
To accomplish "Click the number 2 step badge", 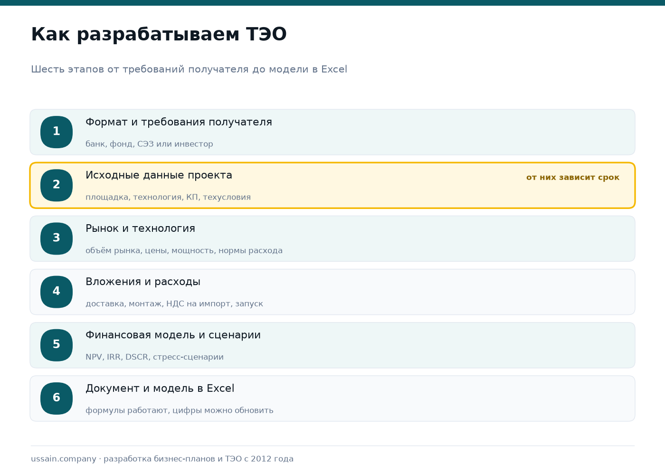I will pos(57,185).
